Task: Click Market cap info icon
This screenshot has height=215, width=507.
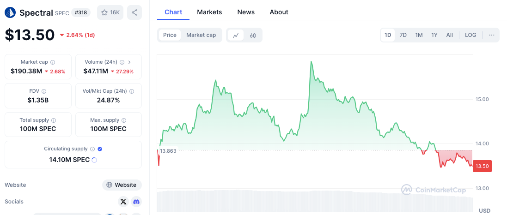Action: point(53,62)
